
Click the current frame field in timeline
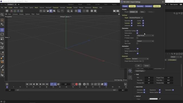65,84
